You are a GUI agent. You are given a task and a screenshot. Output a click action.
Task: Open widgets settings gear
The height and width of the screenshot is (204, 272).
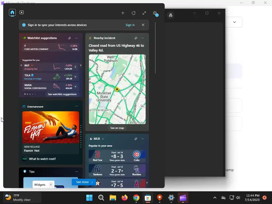tap(155, 13)
